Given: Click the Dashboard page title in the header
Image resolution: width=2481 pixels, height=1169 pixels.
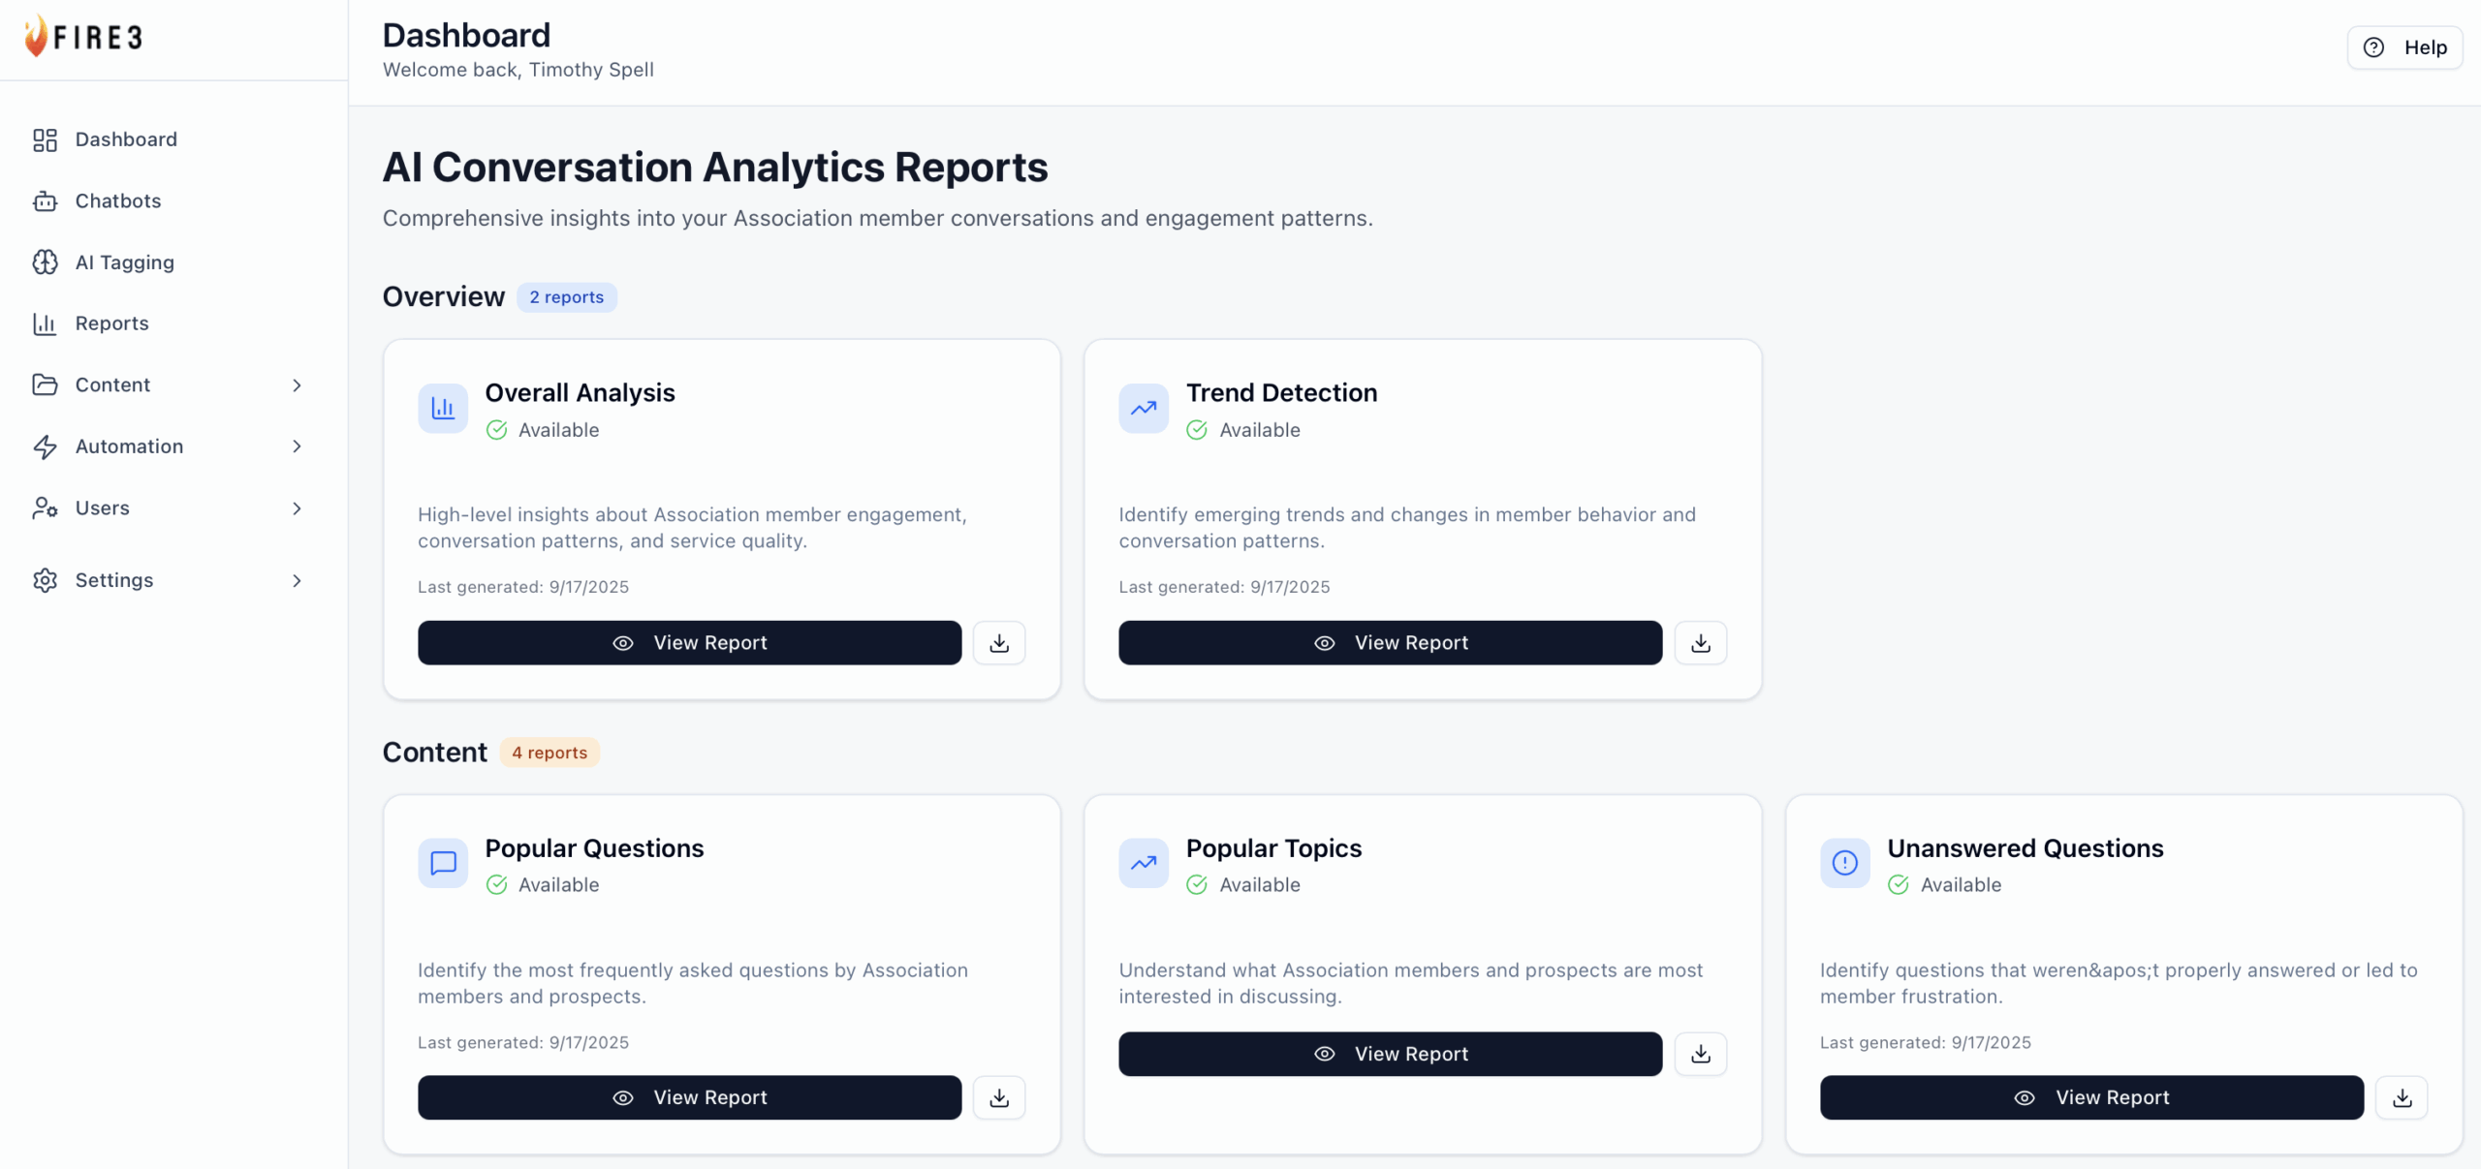Looking at the screenshot, I should (x=466, y=36).
